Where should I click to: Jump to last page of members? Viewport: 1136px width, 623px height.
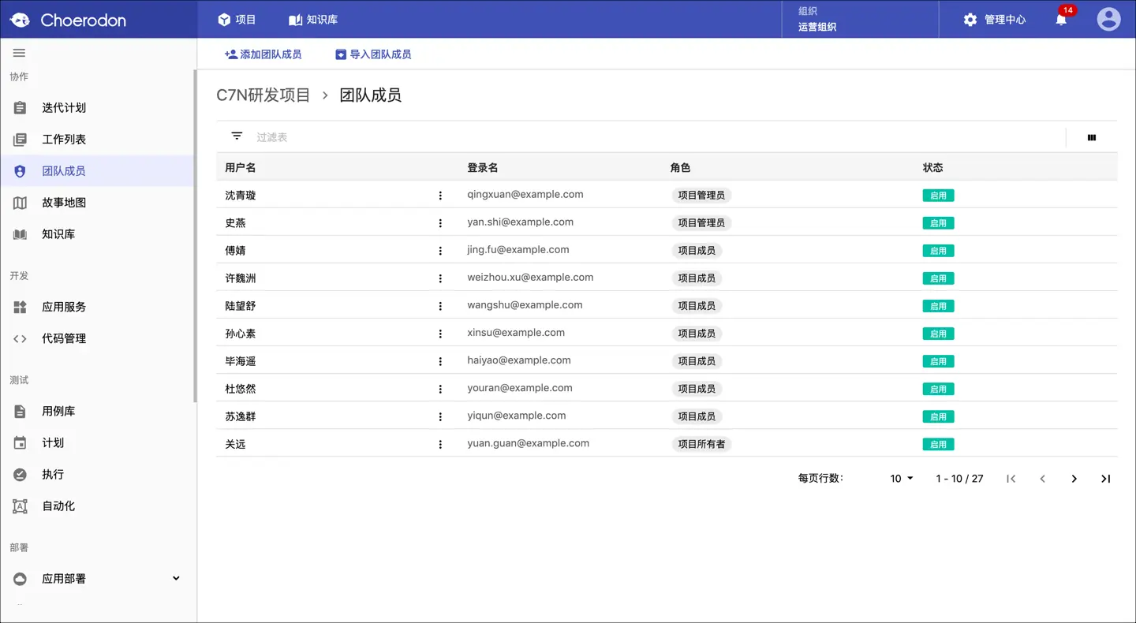click(x=1105, y=479)
